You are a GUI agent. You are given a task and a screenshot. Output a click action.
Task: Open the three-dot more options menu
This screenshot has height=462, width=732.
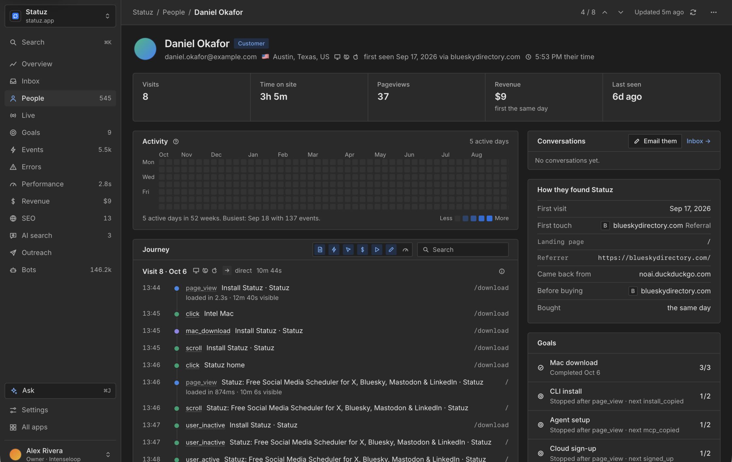(x=714, y=12)
